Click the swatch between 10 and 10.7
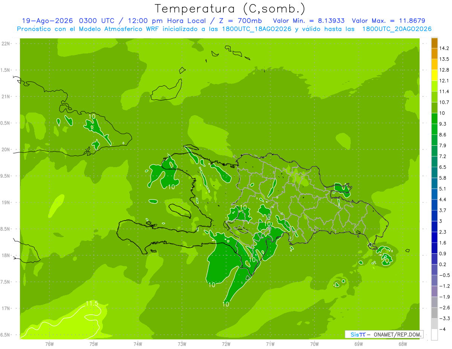Image resolution: width=452 pixels, height=349 pixels. coord(434,108)
